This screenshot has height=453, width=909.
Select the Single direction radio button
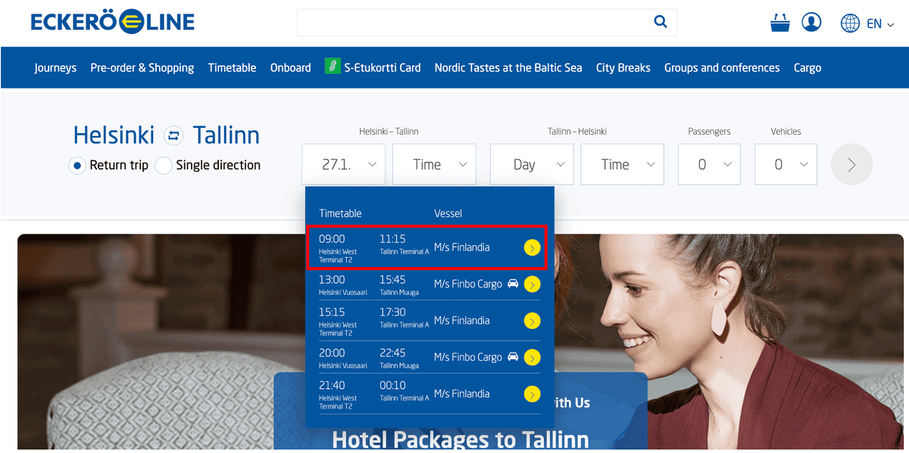(x=163, y=166)
